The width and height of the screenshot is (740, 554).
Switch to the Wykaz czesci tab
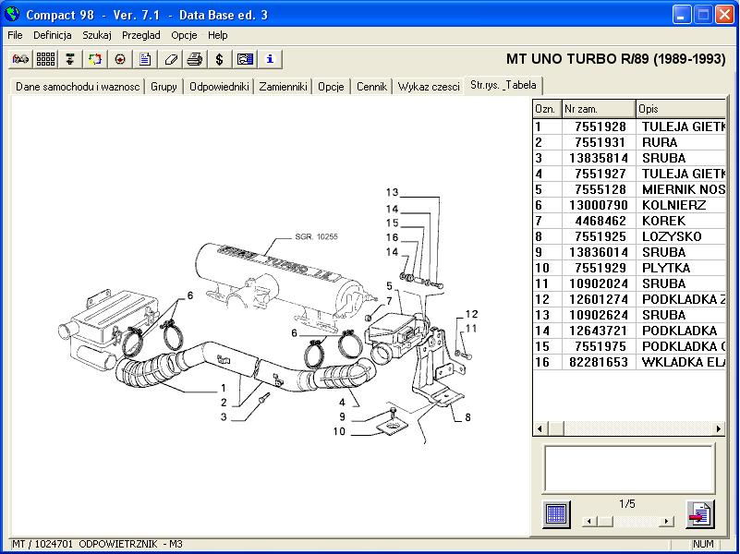click(429, 87)
